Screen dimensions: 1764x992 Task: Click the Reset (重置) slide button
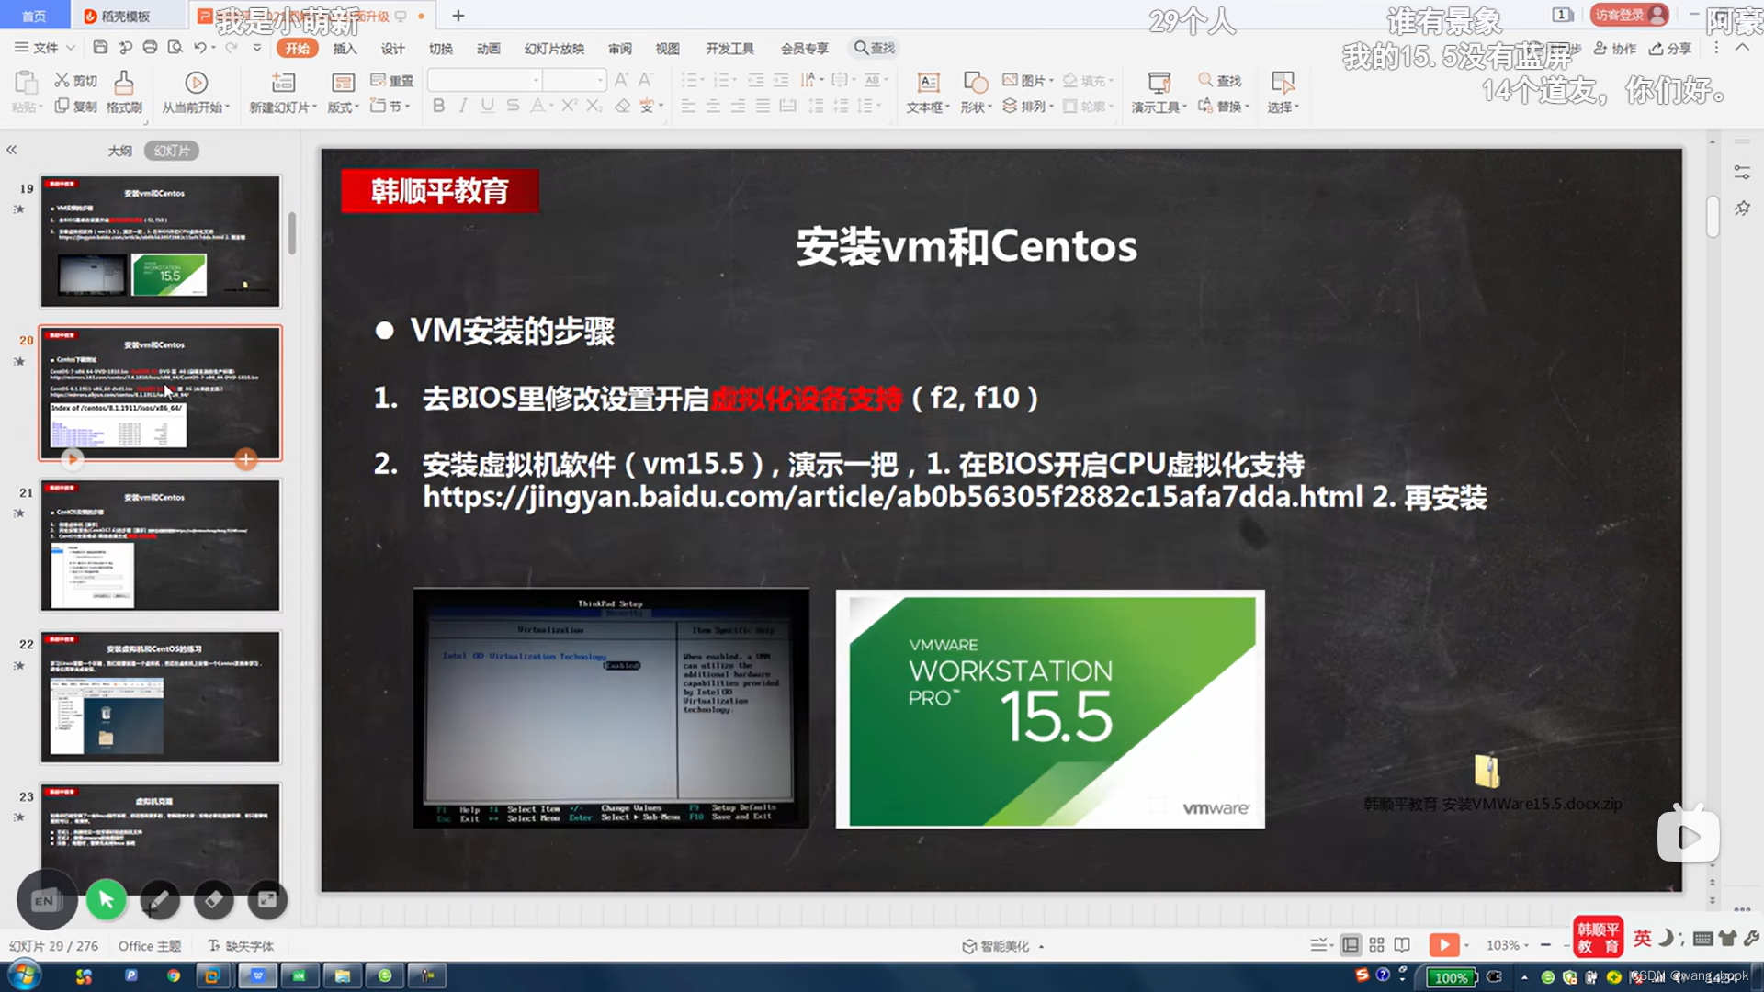[392, 81]
